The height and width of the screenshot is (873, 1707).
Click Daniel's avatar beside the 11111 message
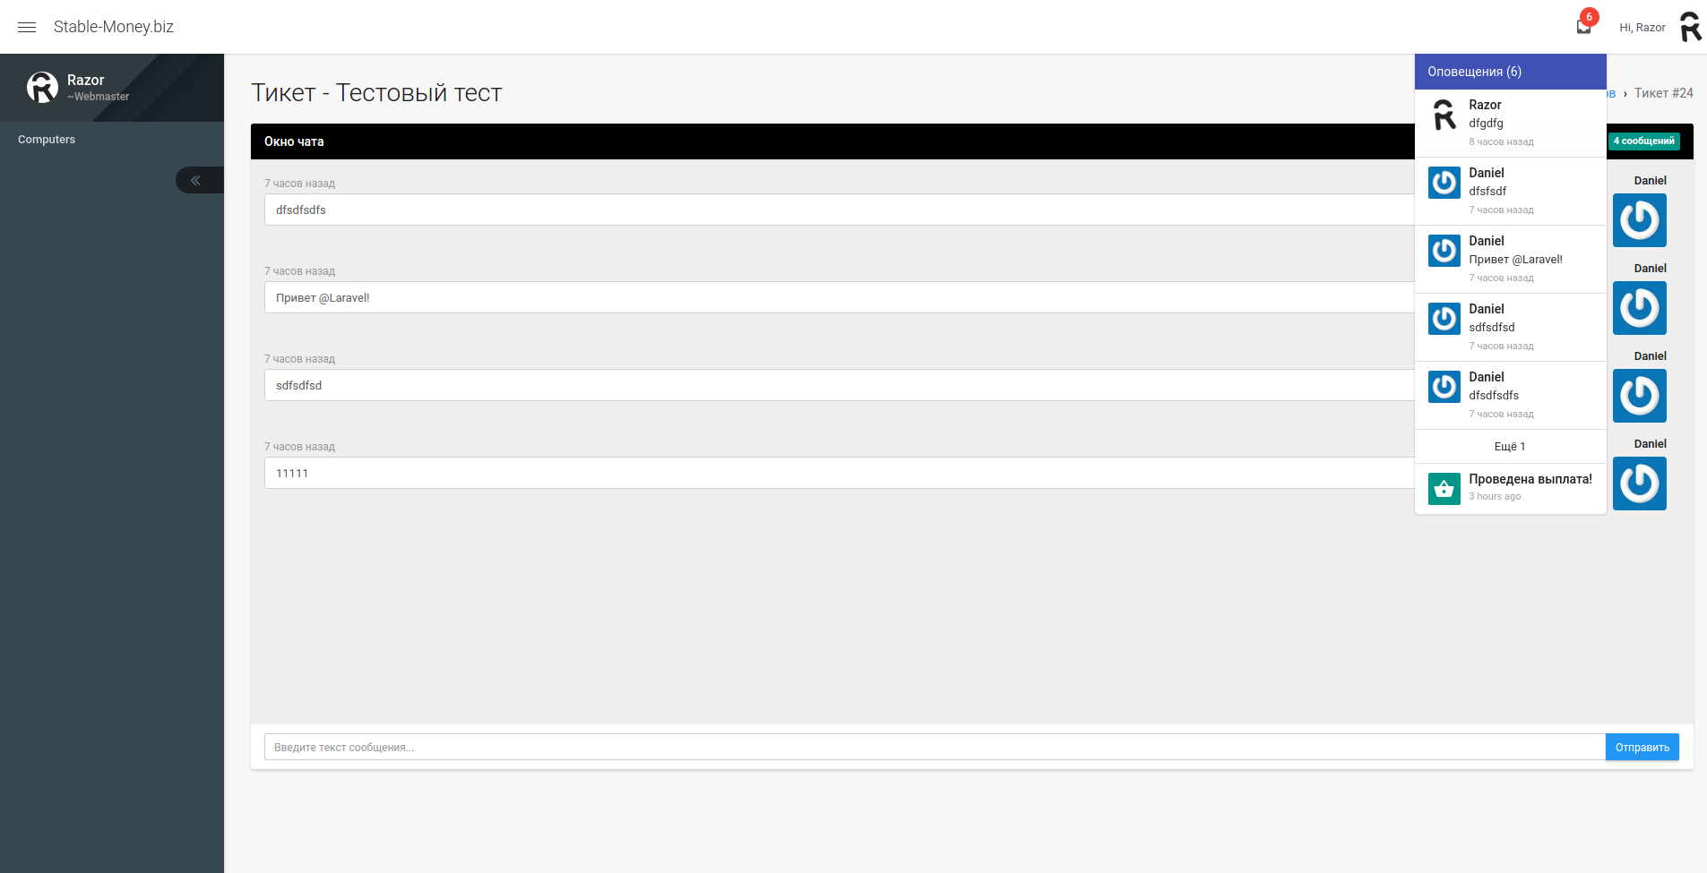(x=1639, y=484)
